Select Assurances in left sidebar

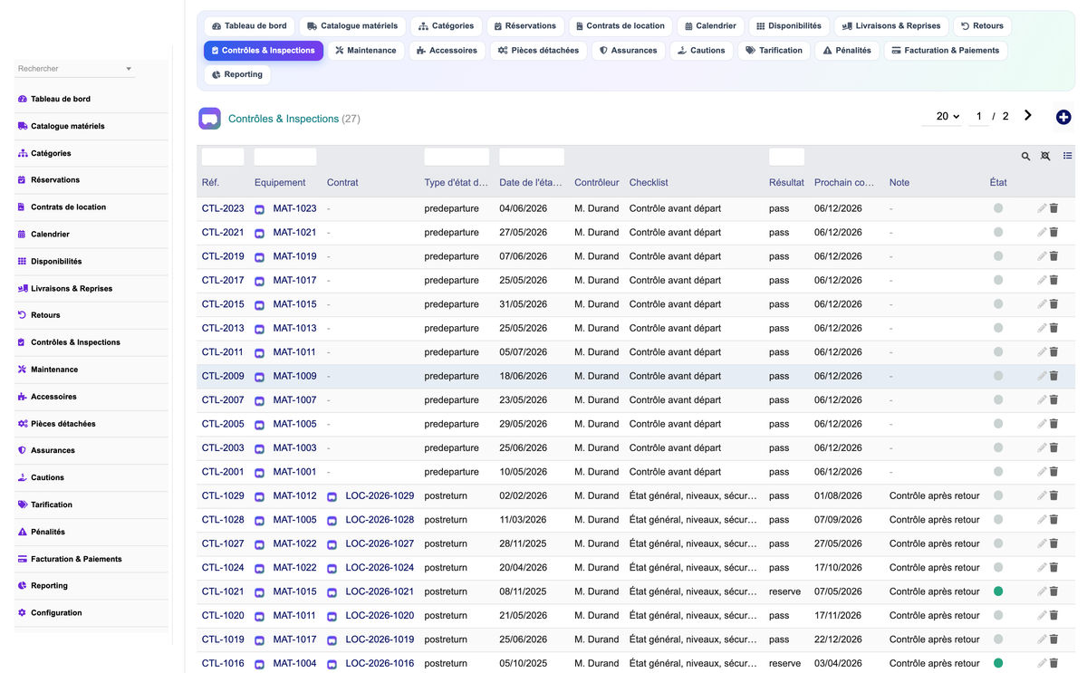click(91, 450)
